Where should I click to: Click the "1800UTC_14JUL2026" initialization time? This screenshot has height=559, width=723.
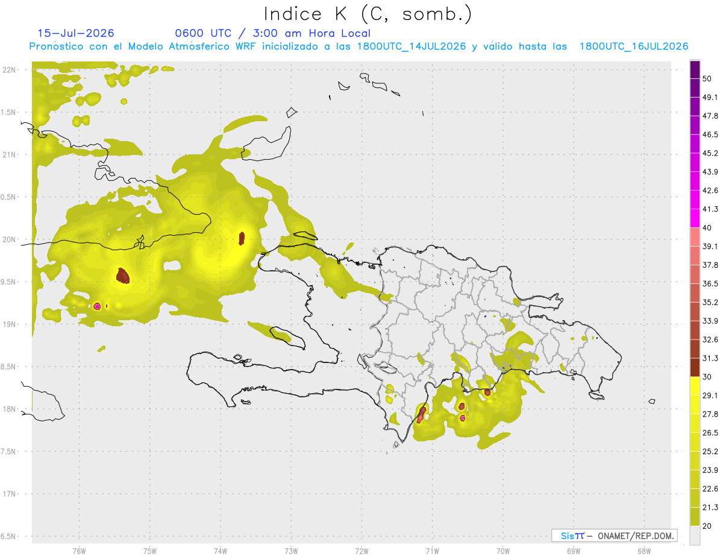click(412, 46)
